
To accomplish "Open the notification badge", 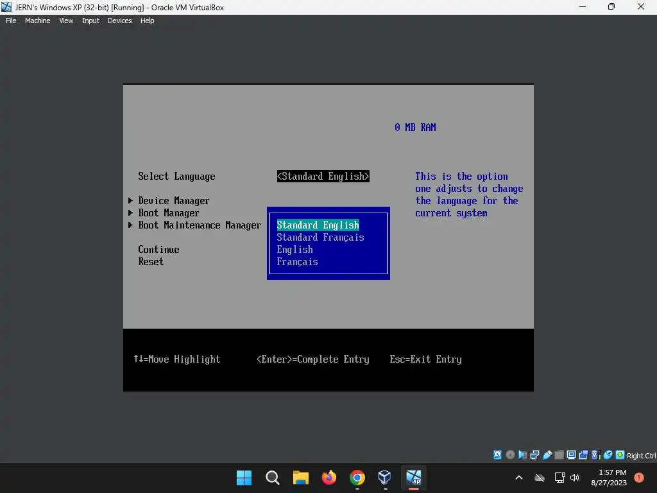I will (638, 477).
